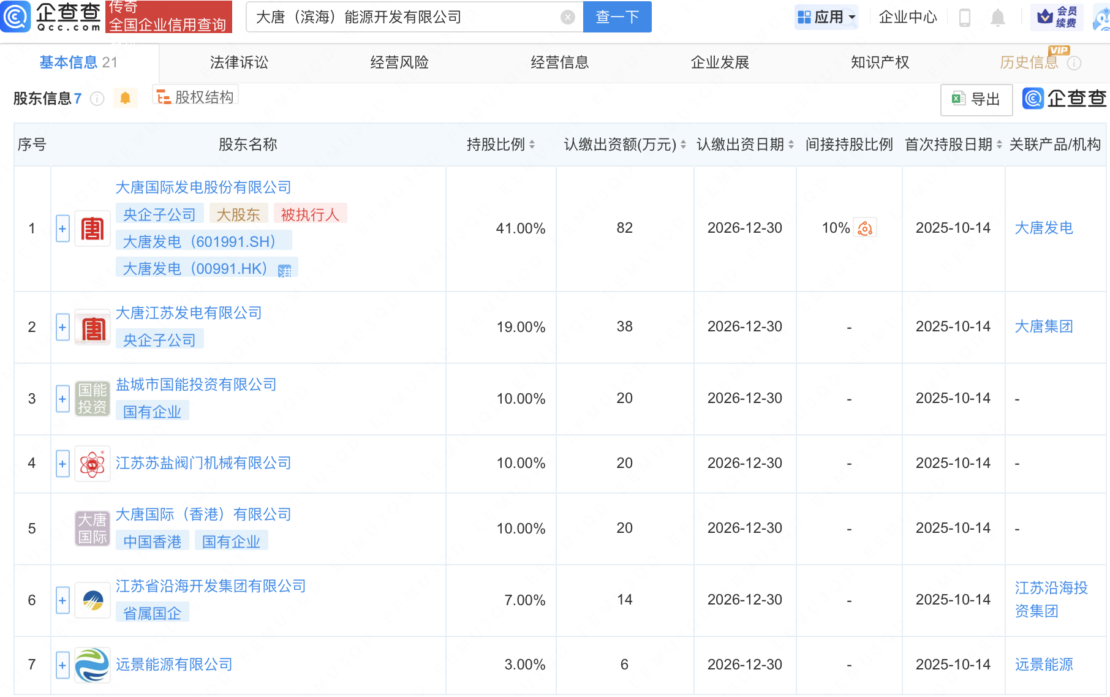This screenshot has height=697, width=1110.
Task: Expand row for 盐城市国能投资有限公司
Action: 62,399
